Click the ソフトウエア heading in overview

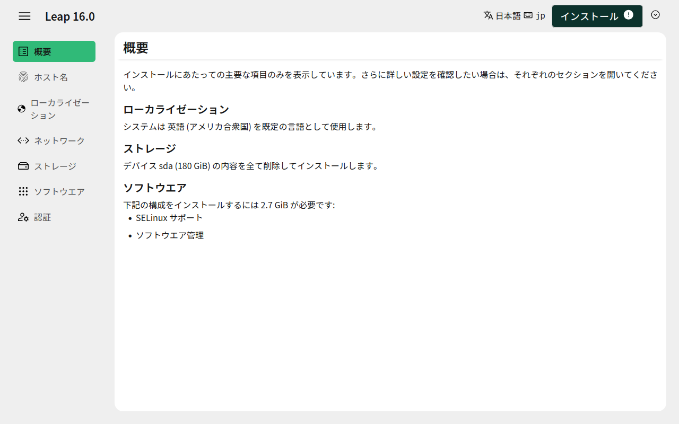coord(155,188)
